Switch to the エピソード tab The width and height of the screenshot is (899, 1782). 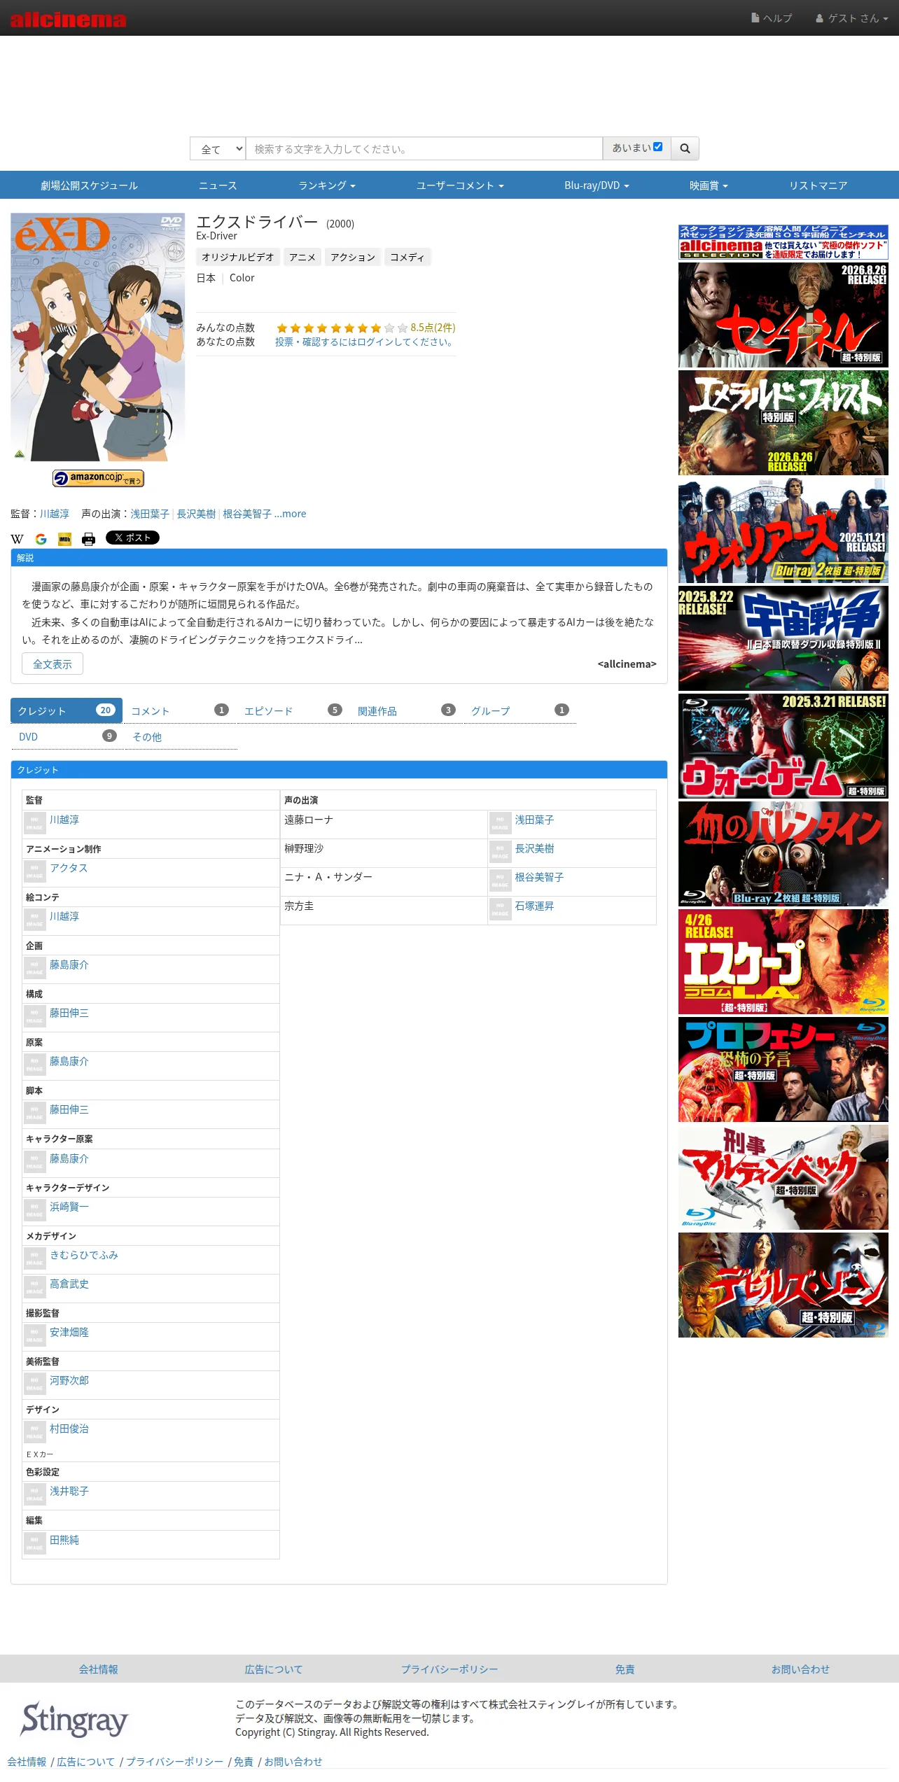click(293, 710)
